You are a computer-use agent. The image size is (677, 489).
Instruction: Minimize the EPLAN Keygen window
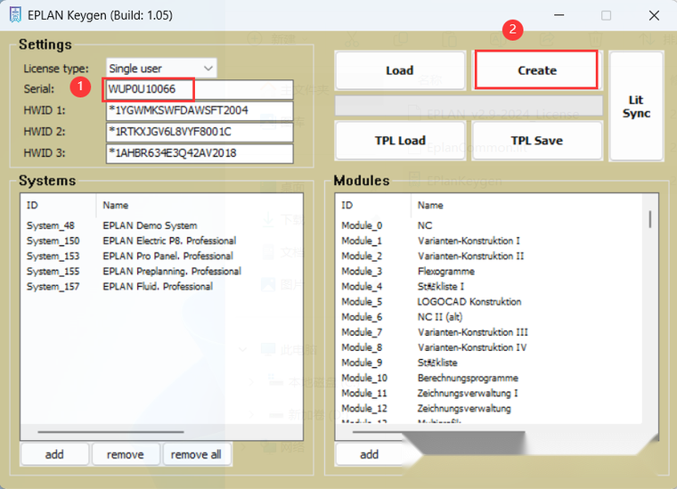559,15
